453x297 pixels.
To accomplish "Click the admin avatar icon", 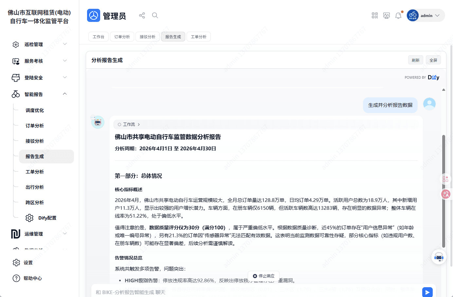I will tap(412, 15).
